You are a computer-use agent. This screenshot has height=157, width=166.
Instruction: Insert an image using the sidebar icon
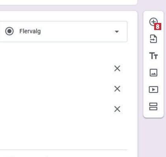pyautogui.click(x=153, y=73)
